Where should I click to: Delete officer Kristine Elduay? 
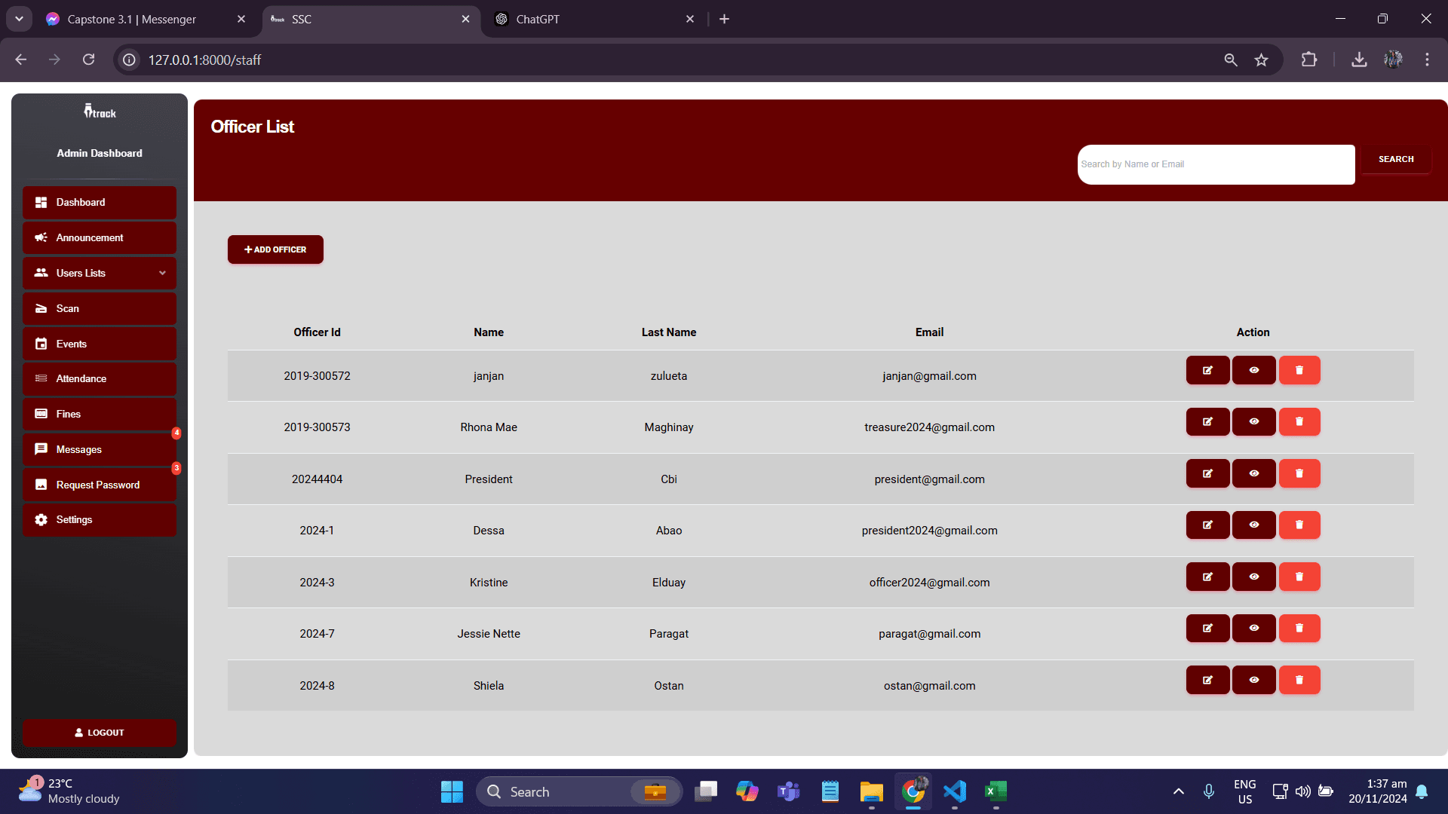tap(1299, 577)
